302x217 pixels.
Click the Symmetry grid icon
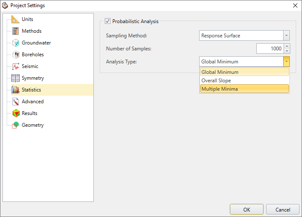[15, 78]
